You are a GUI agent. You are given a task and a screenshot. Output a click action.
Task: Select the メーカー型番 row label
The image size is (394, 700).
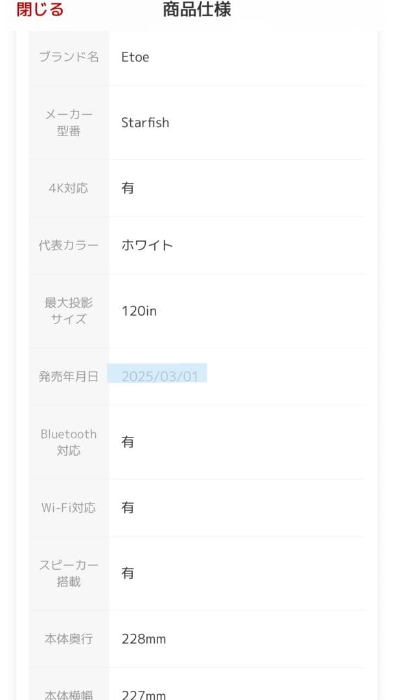coord(69,122)
